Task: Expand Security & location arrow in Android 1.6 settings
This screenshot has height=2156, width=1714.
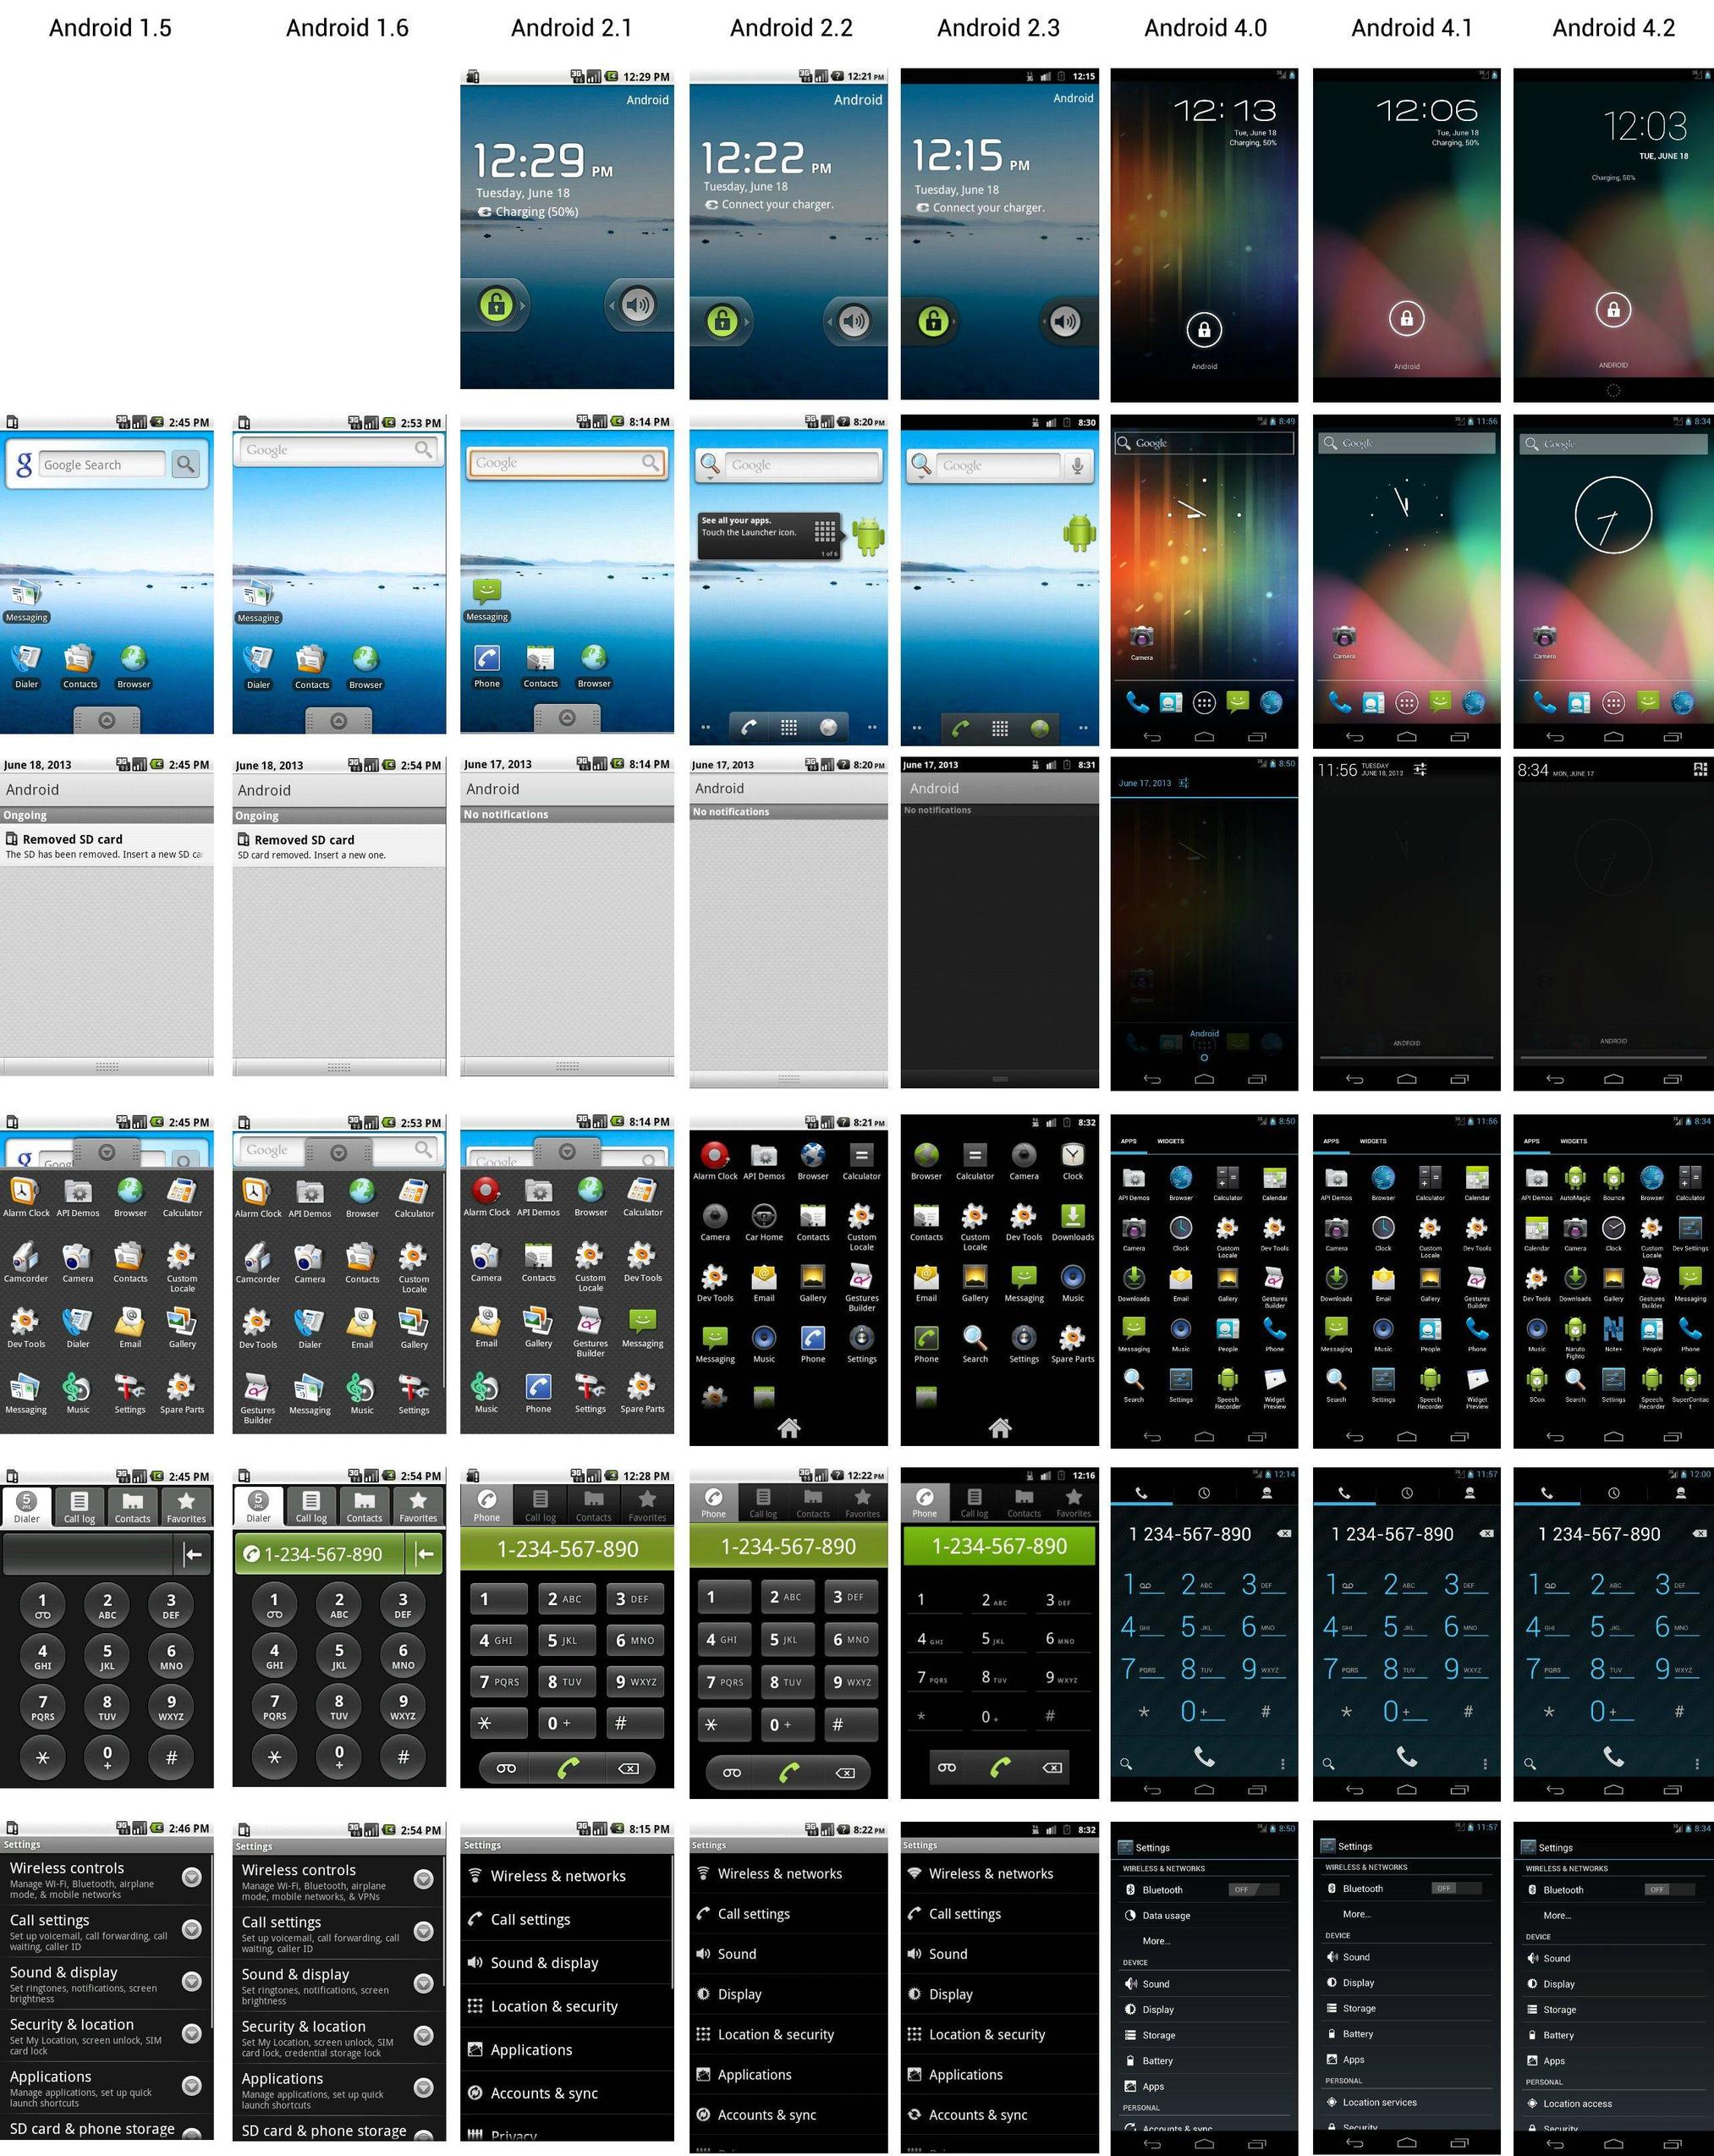Action: [x=424, y=2035]
